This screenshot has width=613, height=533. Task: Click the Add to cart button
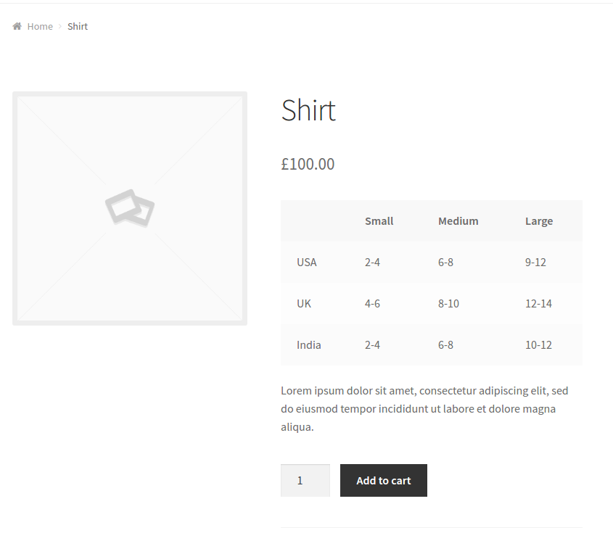(x=384, y=480)
